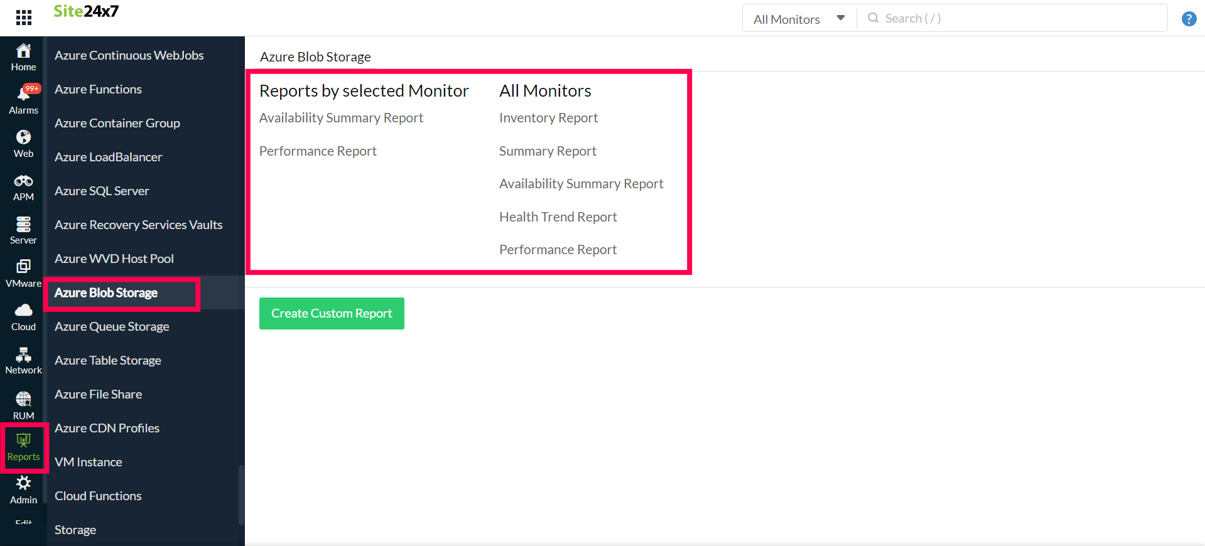Image resolution: width=1205 pixels, height=546 pixels.
Task: Open the Home dashboard icon
Action: 23,56
